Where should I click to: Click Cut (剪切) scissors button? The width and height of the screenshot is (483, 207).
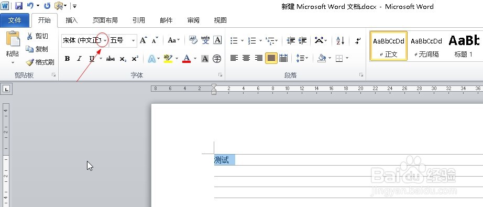point(38,36)
